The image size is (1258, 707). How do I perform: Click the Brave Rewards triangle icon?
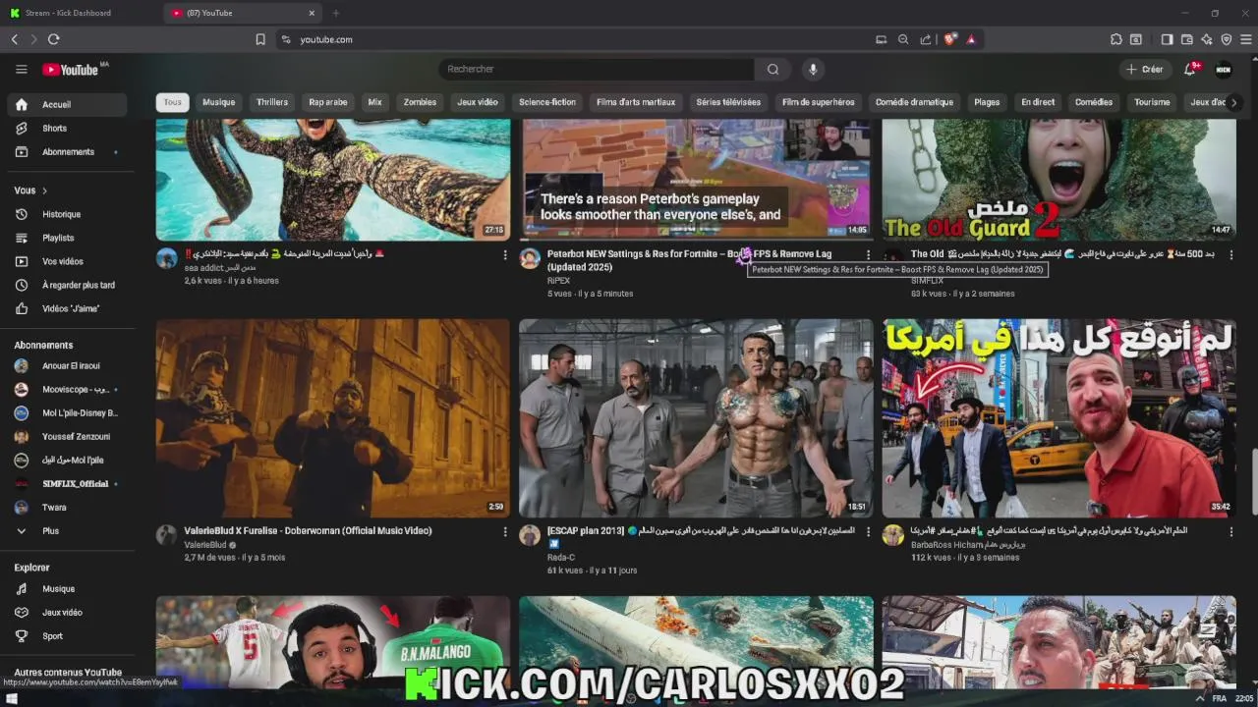click(x=971, y=39)
